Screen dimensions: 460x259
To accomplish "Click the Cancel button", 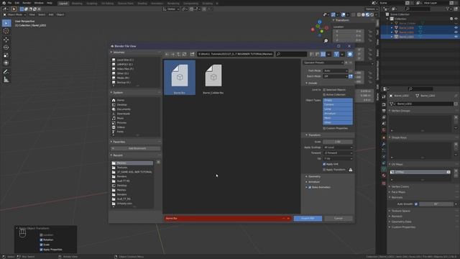I will click(x=339, y=219).
